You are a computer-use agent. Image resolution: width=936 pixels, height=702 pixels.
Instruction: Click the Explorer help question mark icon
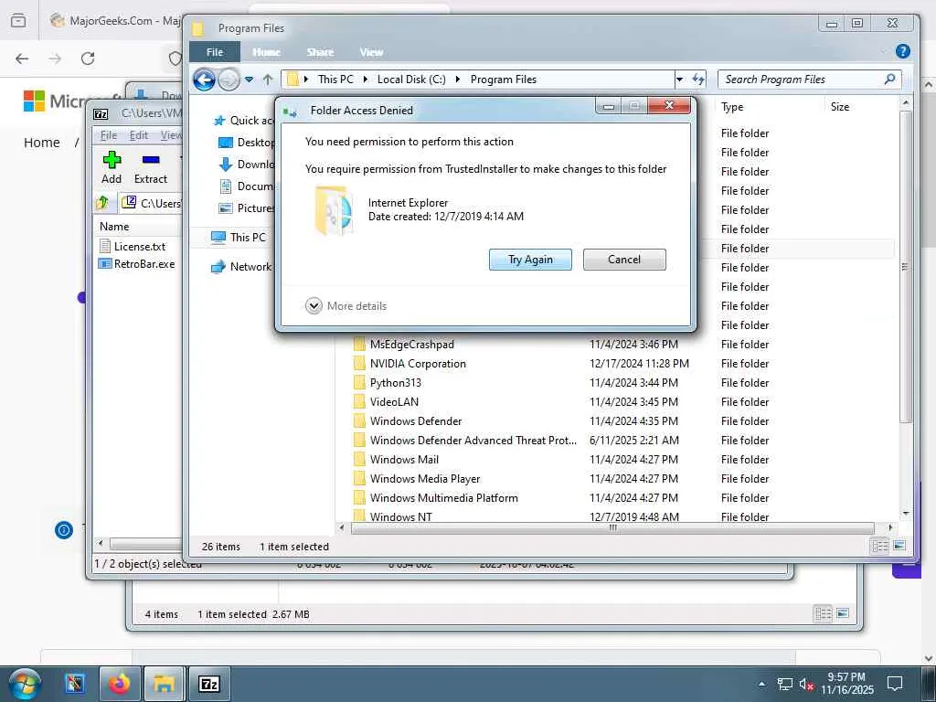(x=902, y=51)
